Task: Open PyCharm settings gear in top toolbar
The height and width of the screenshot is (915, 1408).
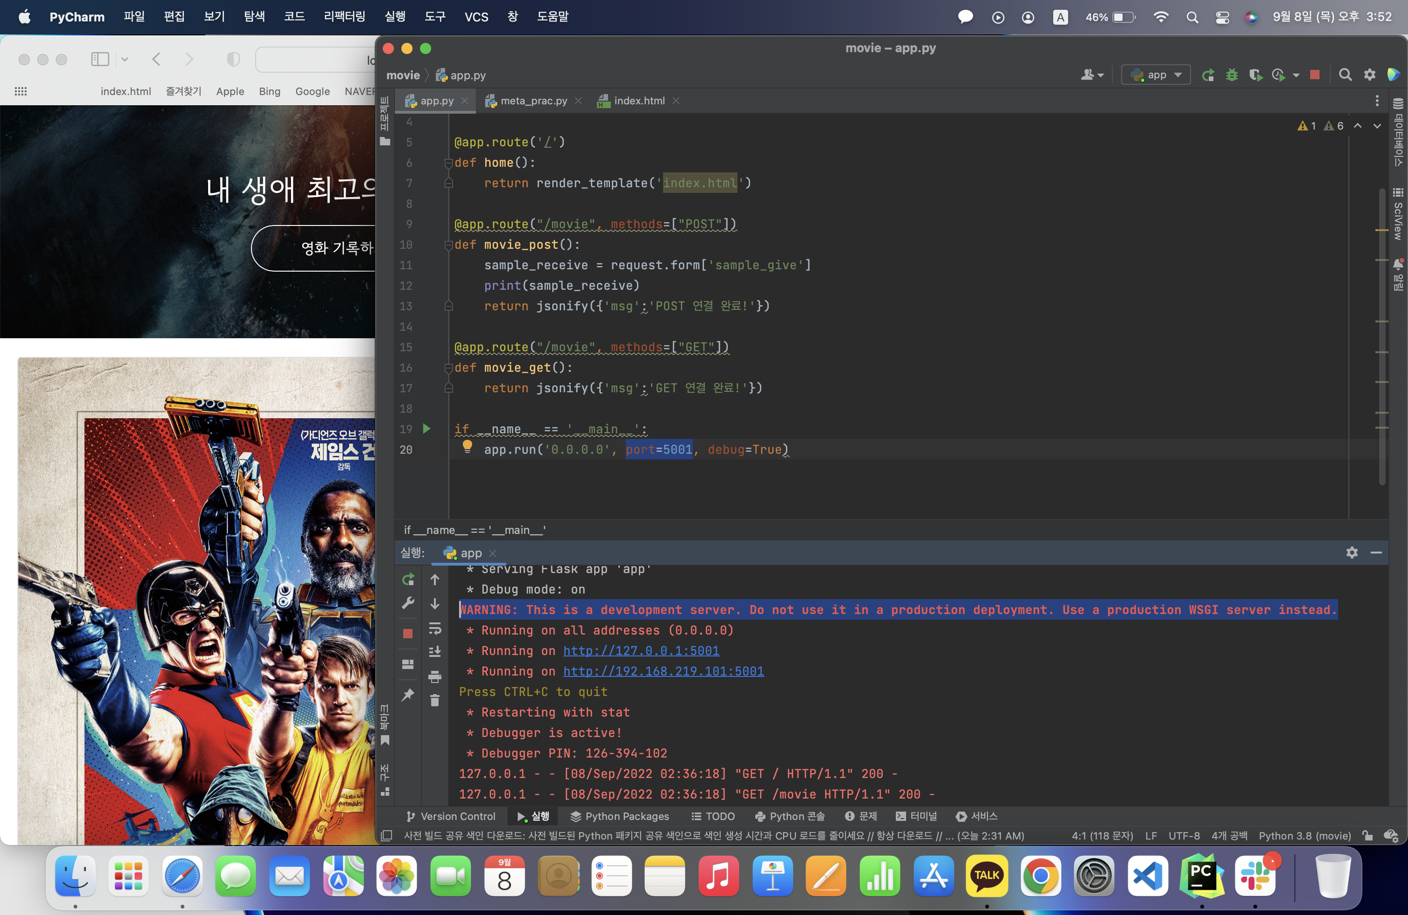Action: [1369, 75]
